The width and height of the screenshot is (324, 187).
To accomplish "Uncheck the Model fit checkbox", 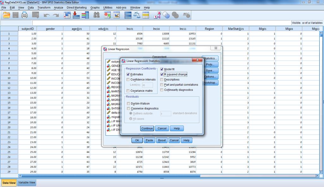I will pyautogui.click(x=162, y=69).
